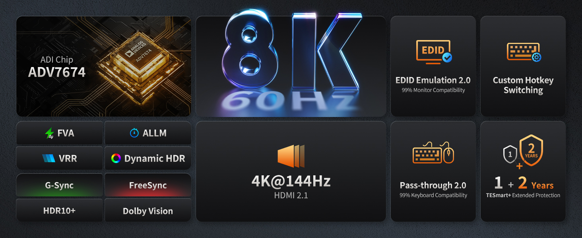Click the gray shield with number 1

pyautogui.click(x=510, y=154)
